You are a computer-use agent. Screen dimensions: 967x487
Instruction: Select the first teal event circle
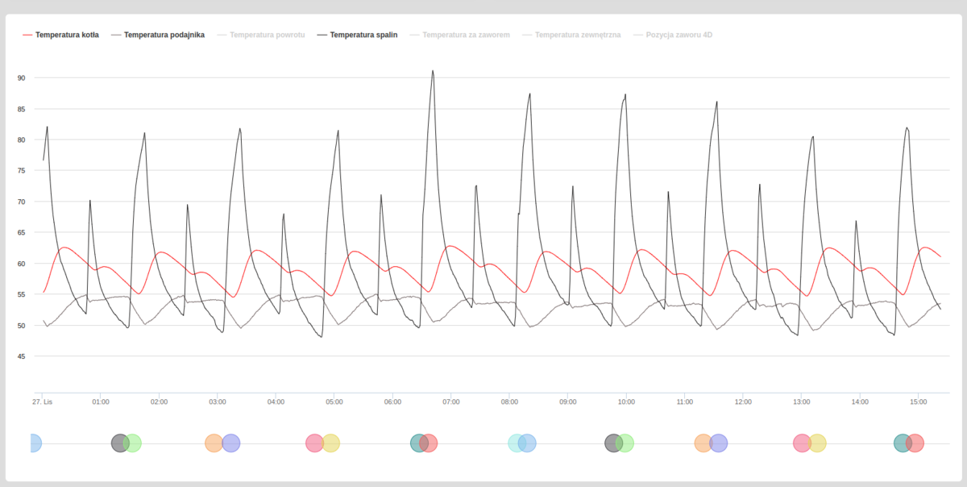[x=417, y=443]
